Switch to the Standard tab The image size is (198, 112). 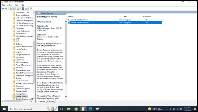click(50, 102)
